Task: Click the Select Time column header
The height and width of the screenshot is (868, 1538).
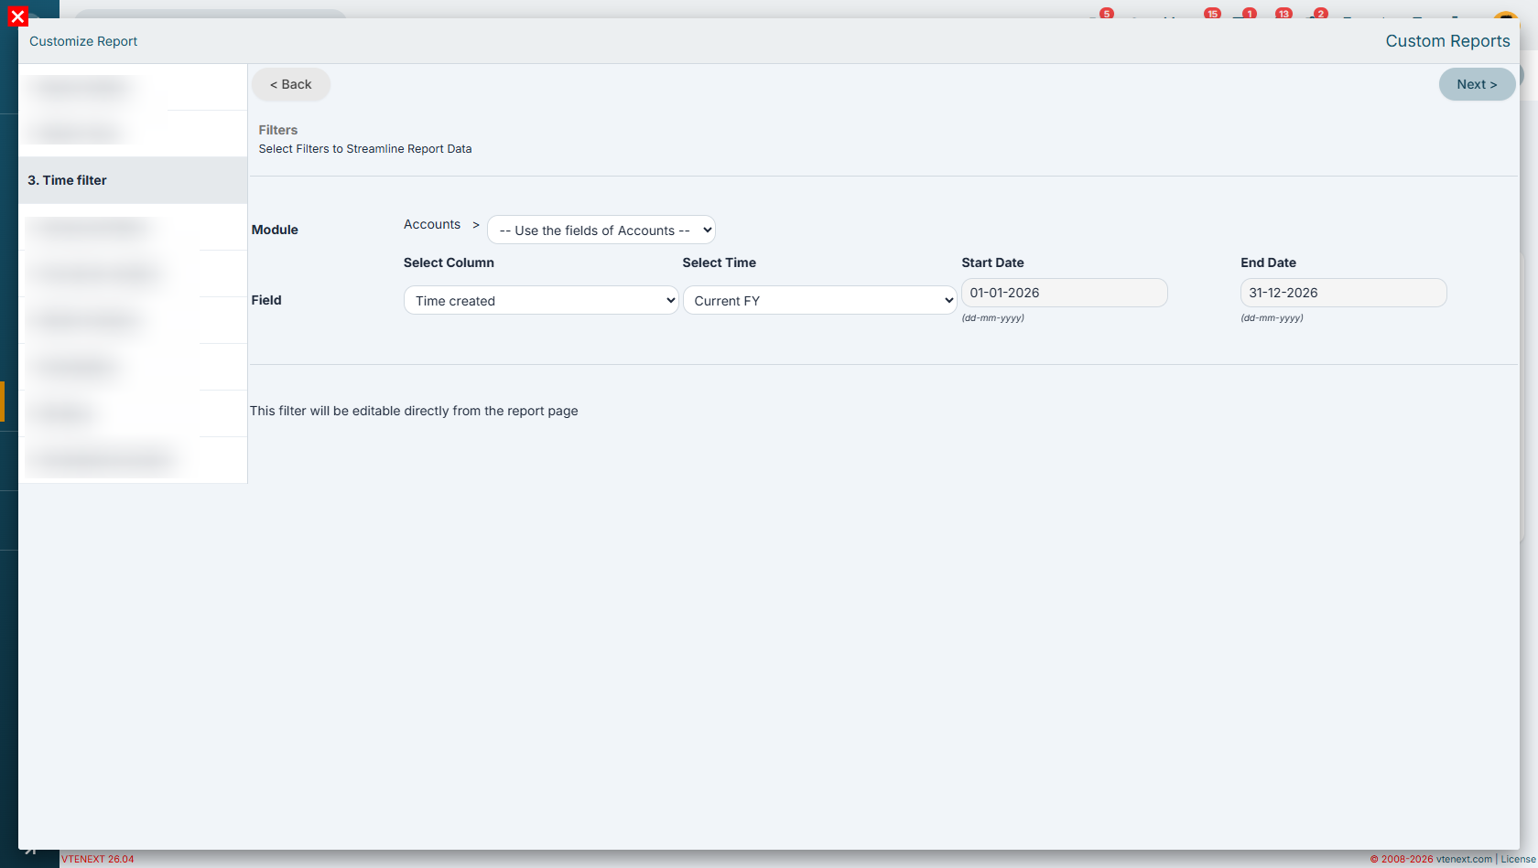Action: click(720, 263)
